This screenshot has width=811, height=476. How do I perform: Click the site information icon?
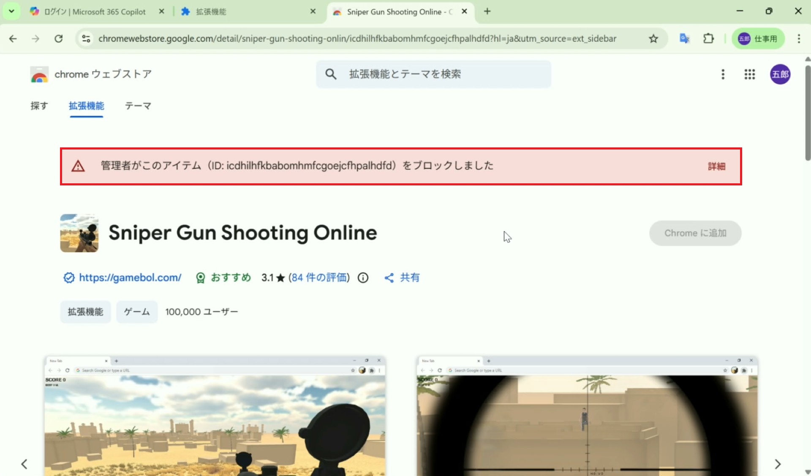pos(86,39)
